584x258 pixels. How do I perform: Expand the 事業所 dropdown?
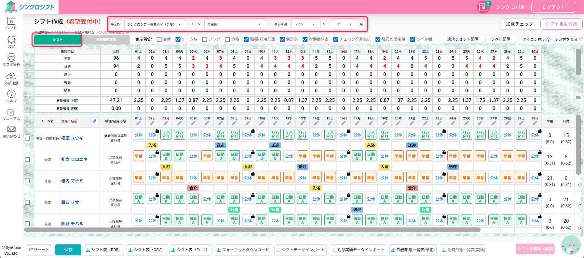pos(155,24)
